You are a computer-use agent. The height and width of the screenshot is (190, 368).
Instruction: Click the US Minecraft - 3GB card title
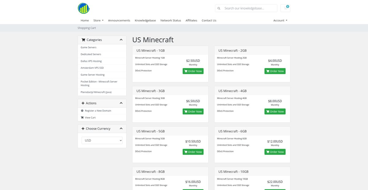tap(151, 91)
